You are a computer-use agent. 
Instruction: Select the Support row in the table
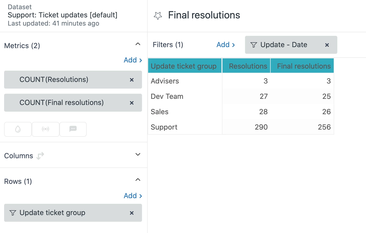(x=164, y=127)
